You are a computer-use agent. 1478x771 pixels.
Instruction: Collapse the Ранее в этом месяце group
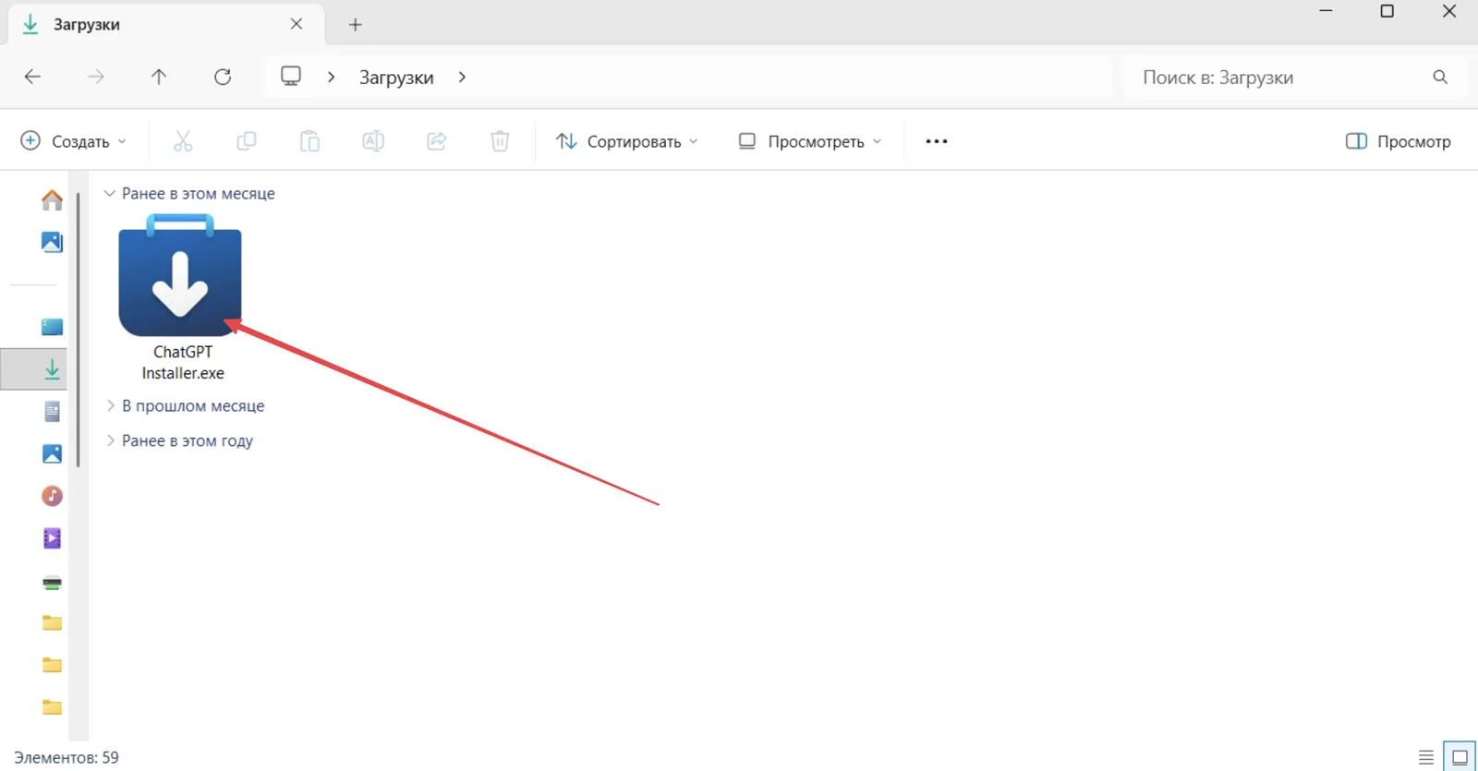coord(110,193)
